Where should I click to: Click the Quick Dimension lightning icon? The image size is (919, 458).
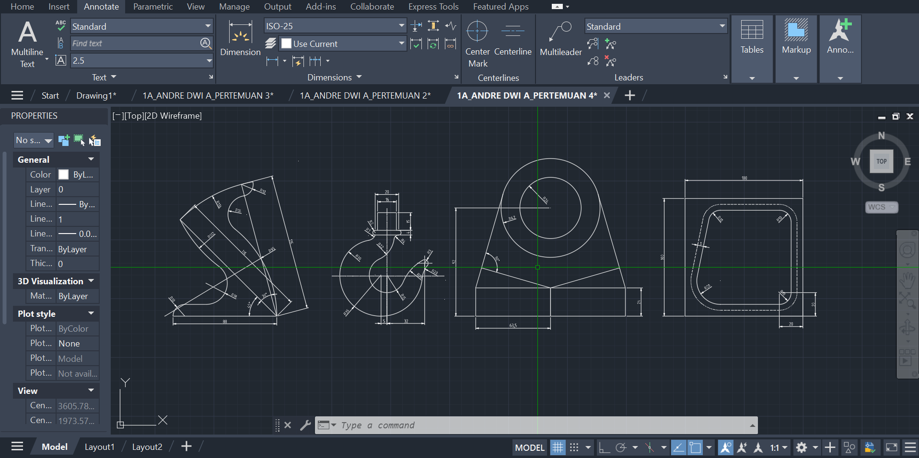[298, 61]
